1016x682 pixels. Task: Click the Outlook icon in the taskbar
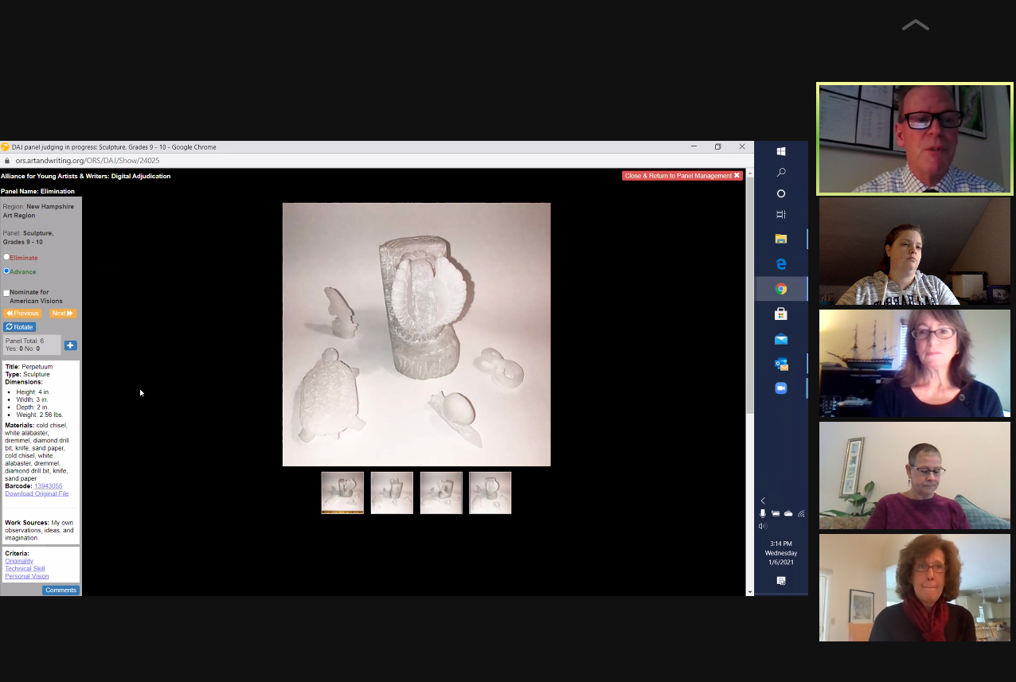tap(780, 364)
